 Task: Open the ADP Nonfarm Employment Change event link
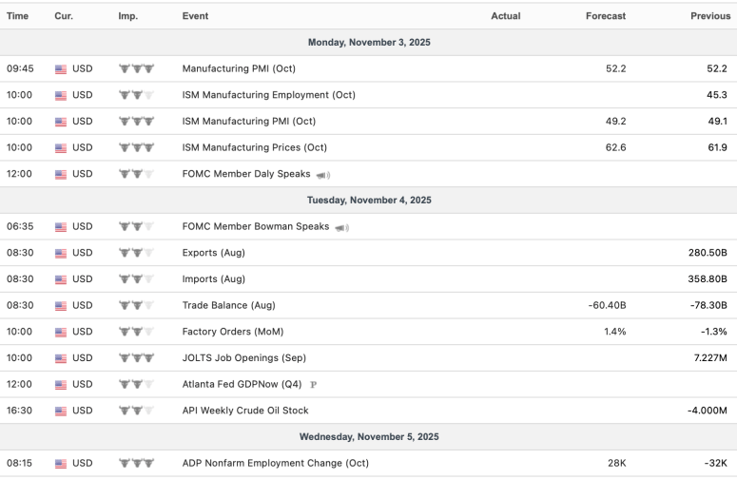click(x=275, y=463)
